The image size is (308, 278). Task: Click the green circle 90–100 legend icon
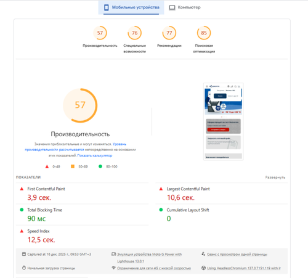pos(100,166)
